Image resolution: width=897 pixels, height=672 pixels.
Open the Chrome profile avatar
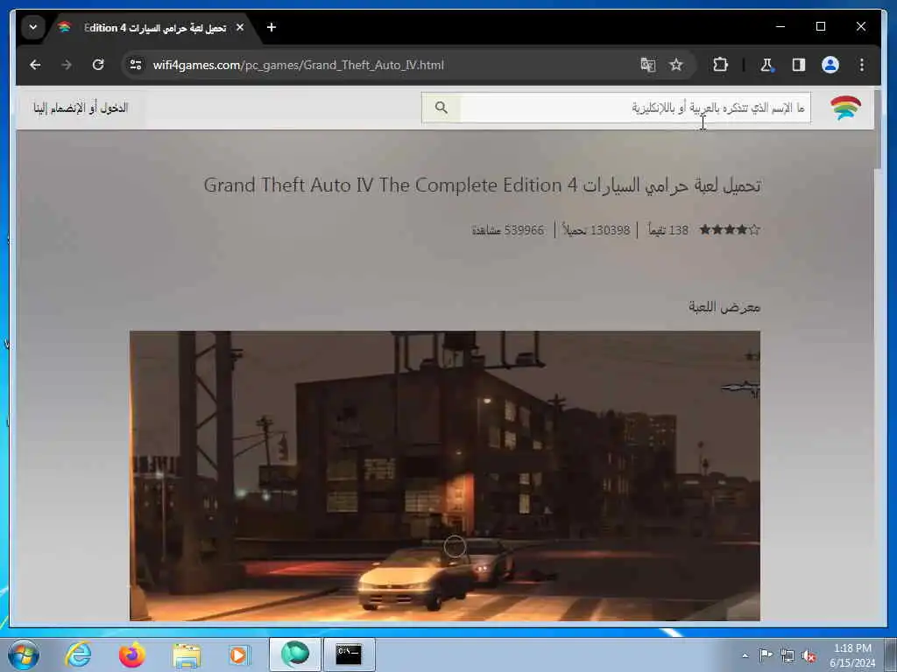[x=830, y=65]
